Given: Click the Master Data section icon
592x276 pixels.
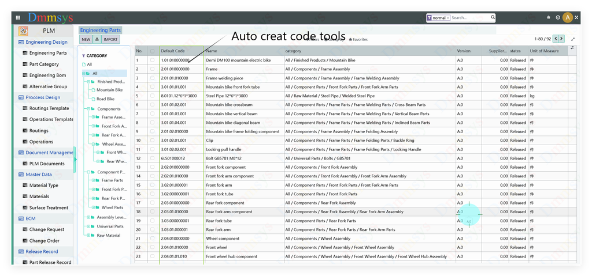Looking at the screenshot, I should [x=21, y=175].
